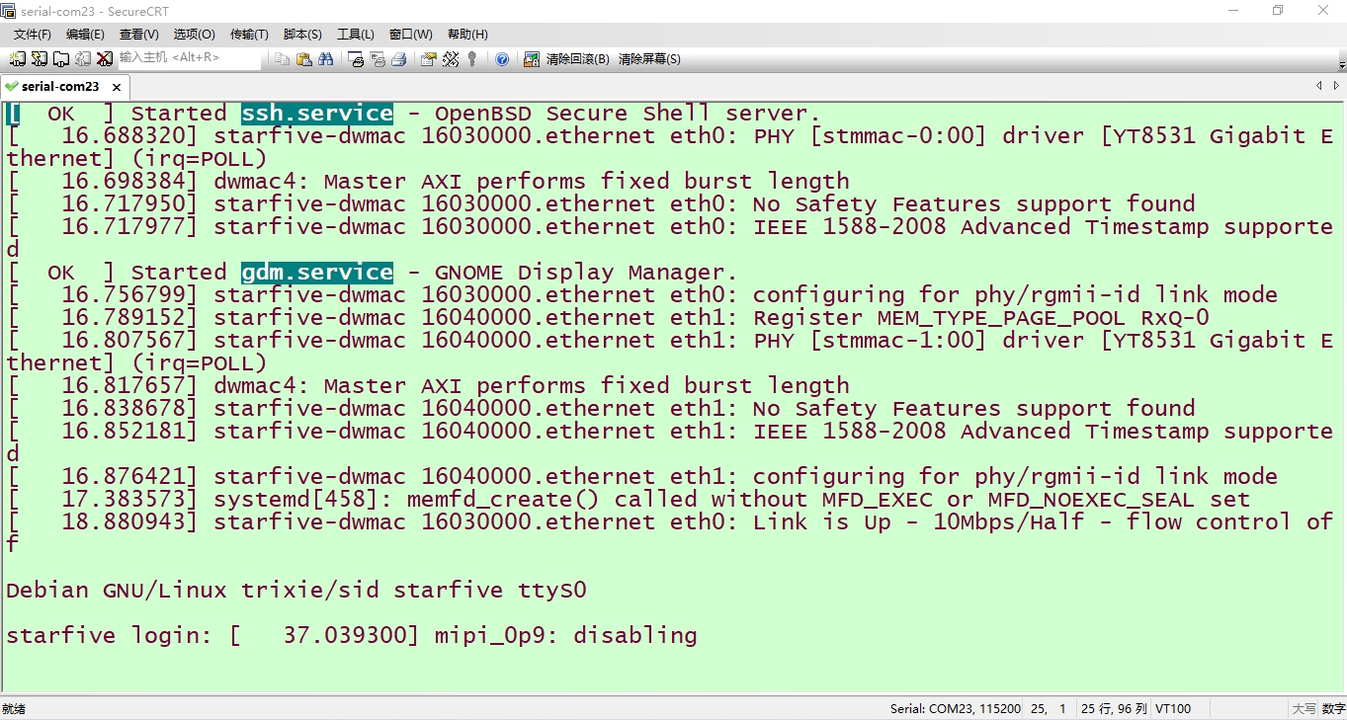
Task: Open the 文件(F) menu
Action: (x=33, y=35)
